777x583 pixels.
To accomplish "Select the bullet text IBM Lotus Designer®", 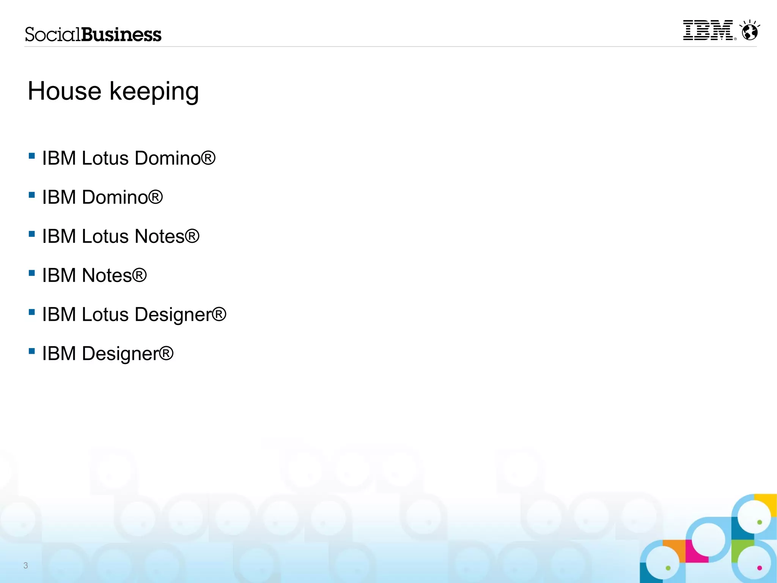I will click(134, 315).
